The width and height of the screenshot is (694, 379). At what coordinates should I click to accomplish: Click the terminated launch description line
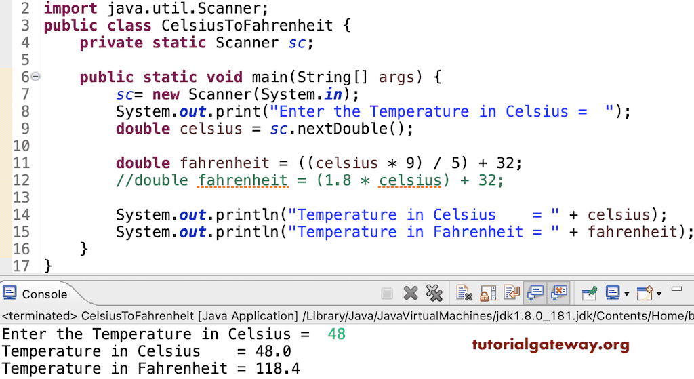[347, 316]
